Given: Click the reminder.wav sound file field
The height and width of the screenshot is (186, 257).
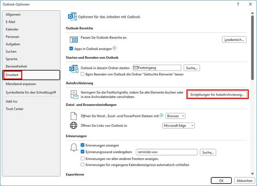Looking at the screenshot, I should click(167, 152).
